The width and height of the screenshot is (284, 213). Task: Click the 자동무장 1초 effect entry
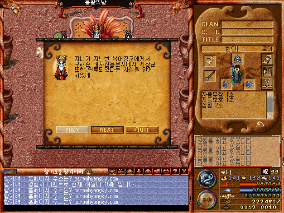[218, 94]
